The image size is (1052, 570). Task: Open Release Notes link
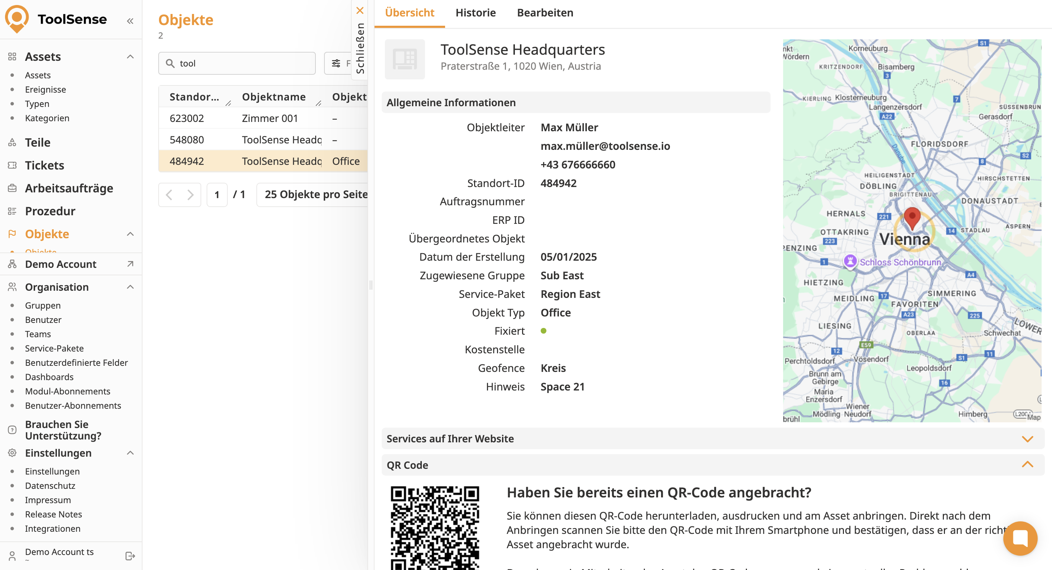[x=53, y=514]
